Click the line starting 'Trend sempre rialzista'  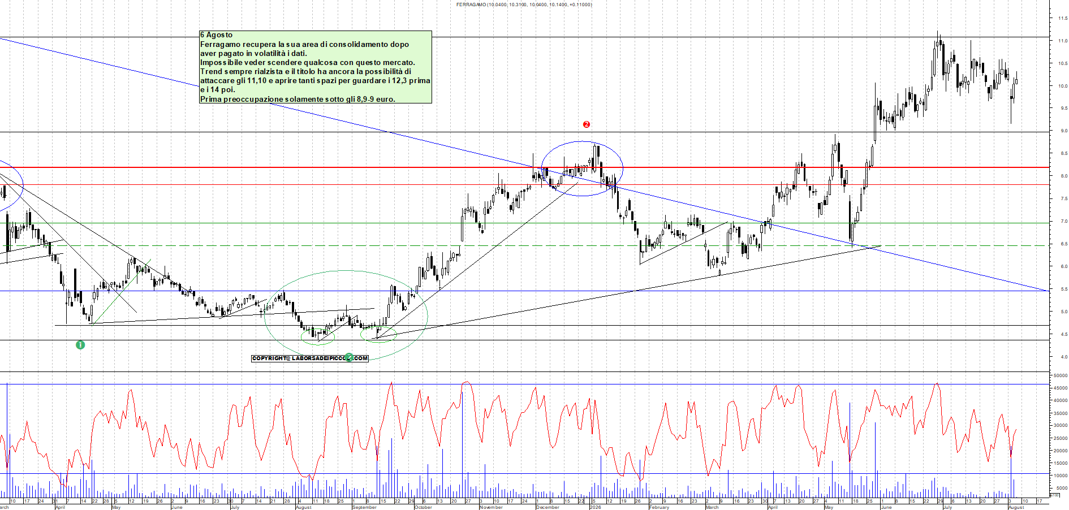point(305,71)
